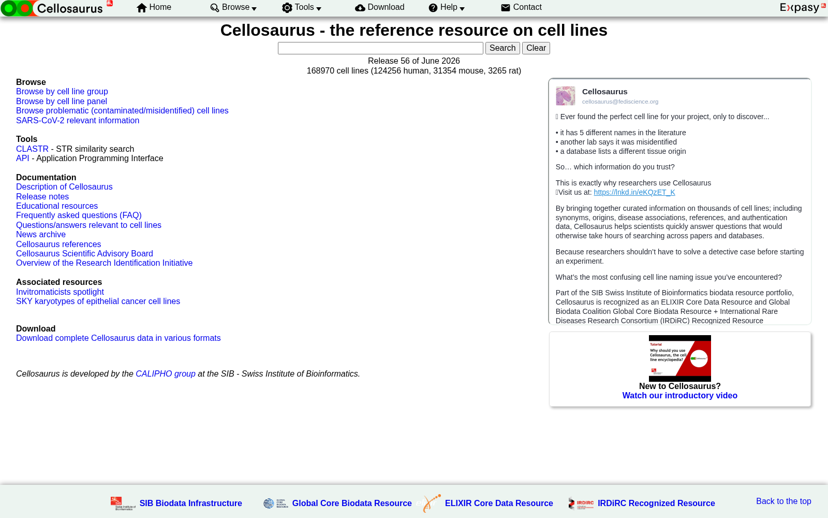
Task: Click the introductory video thumbnail
Action: [x=680, y=358]
